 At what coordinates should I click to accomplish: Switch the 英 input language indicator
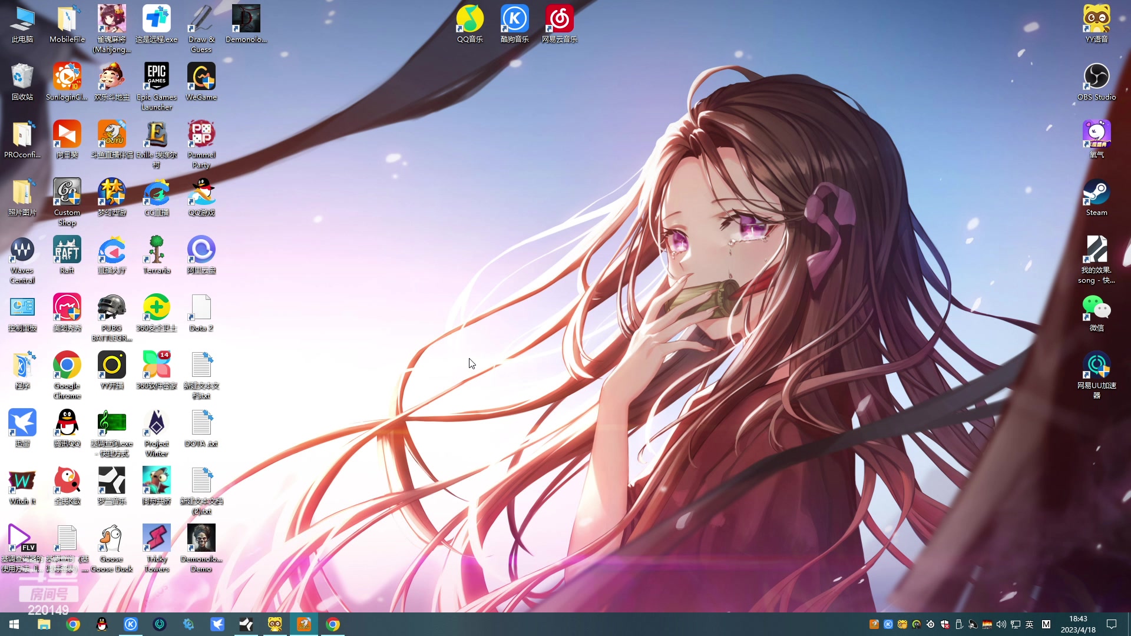pyautogui.click(x=1029, y=624)
